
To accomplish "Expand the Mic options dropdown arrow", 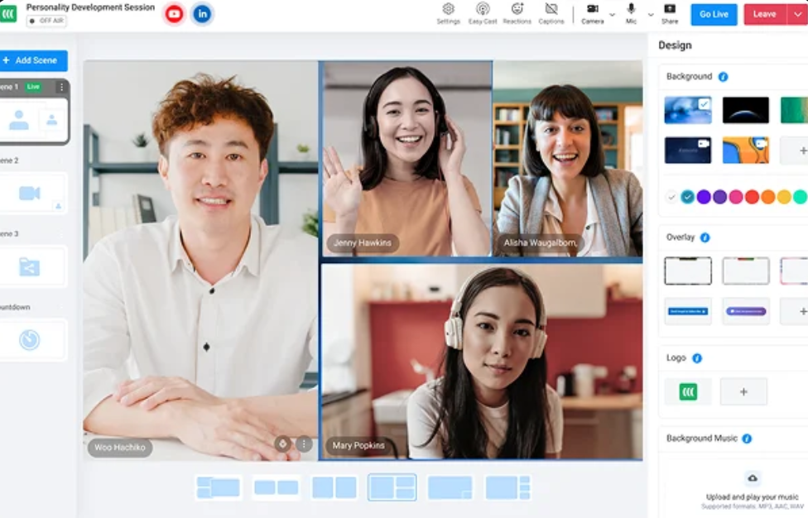I will [x=650, y=15].
